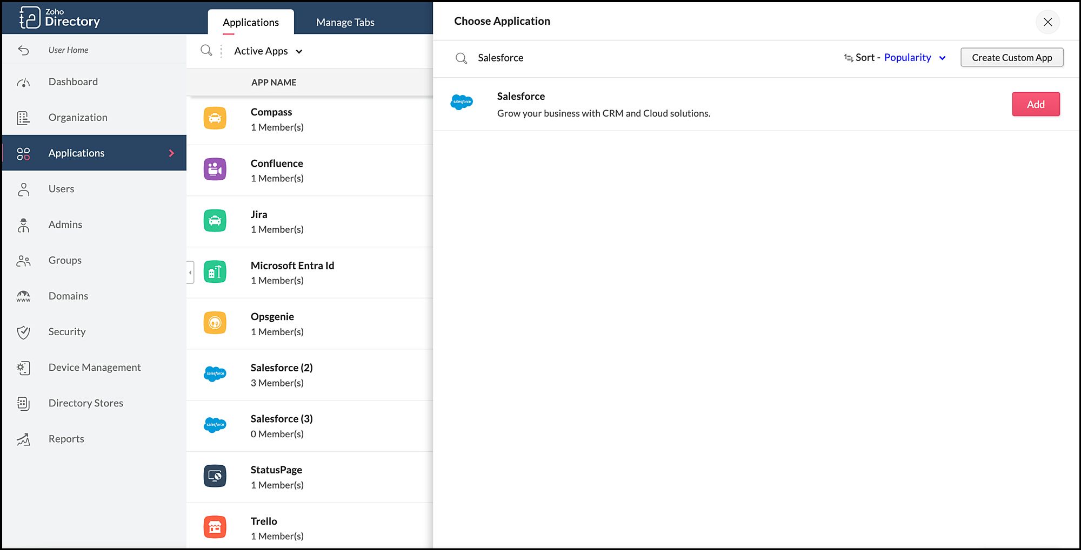The height and width of the screenshot is (550, 1081).
Task: Open Security from the sidebar
Action: coord(67,332)
